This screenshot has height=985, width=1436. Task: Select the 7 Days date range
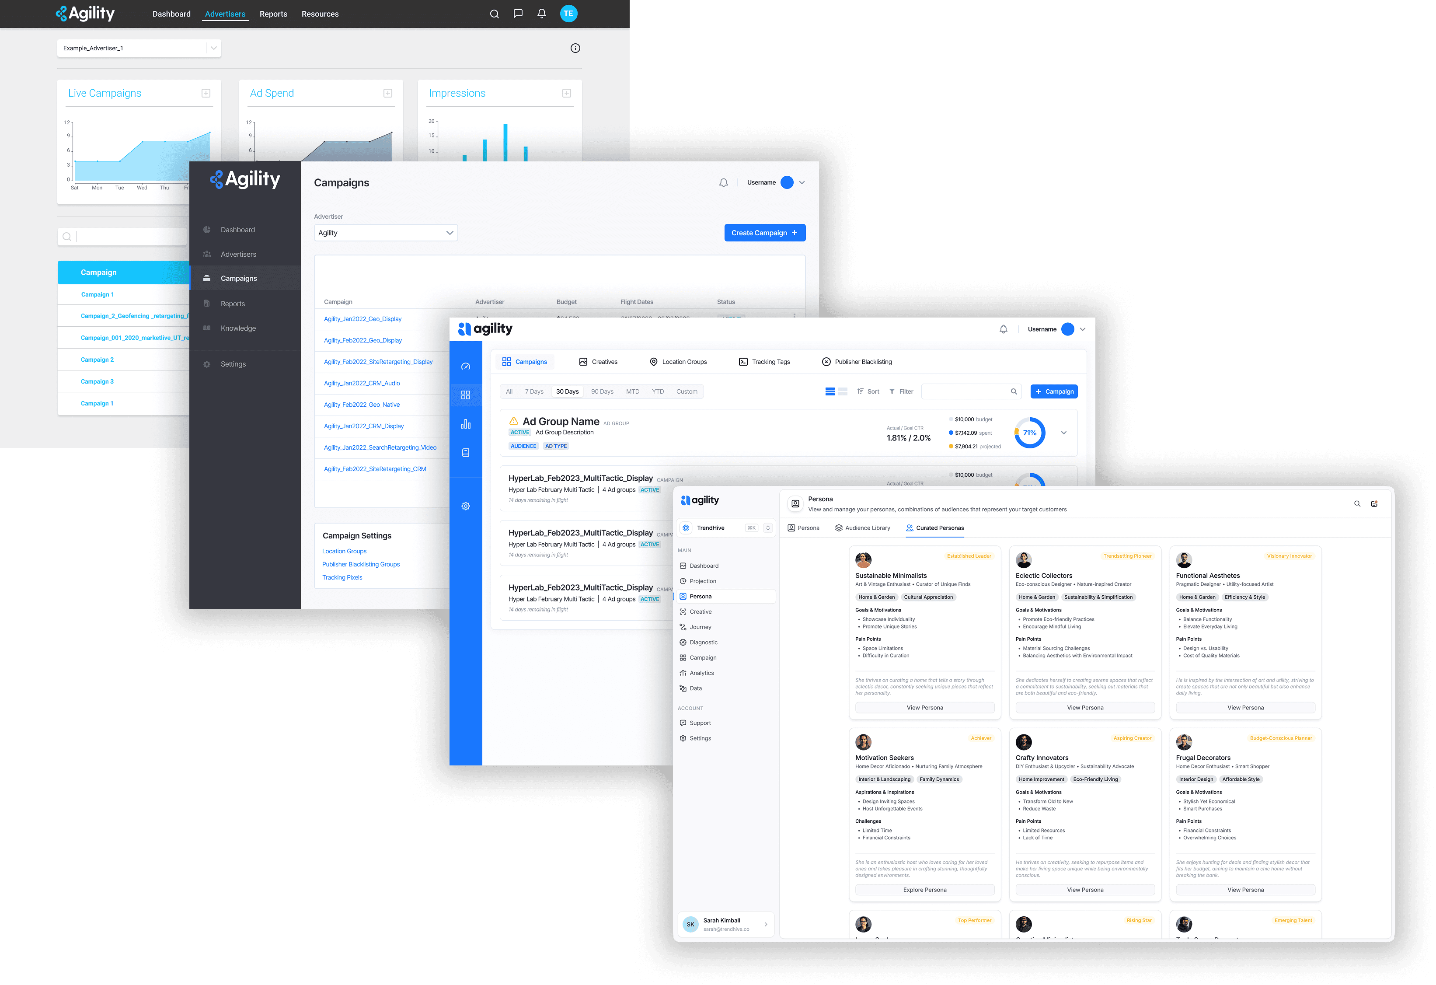click(534, 392)
